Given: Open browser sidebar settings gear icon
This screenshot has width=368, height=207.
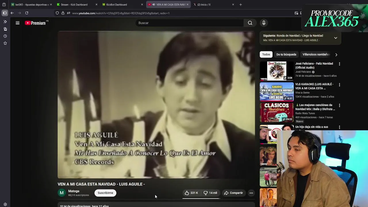Looking at the screenshot, I should (5, 204).
